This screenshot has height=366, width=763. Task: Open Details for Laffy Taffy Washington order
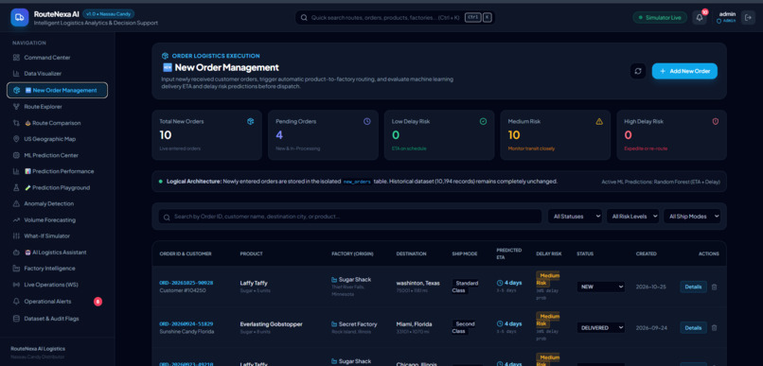coord(693,287)
